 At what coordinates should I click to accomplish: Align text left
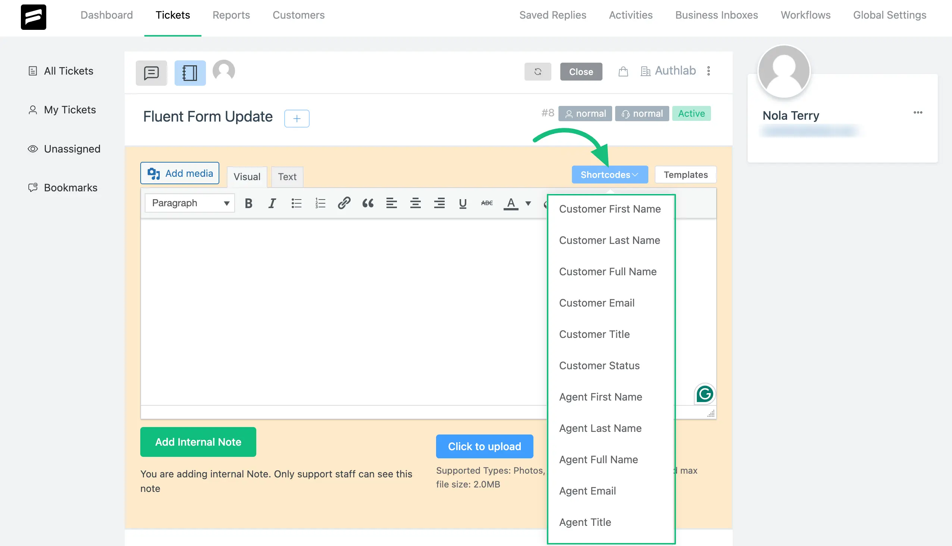pyautogui.click(x=392, y=203)
